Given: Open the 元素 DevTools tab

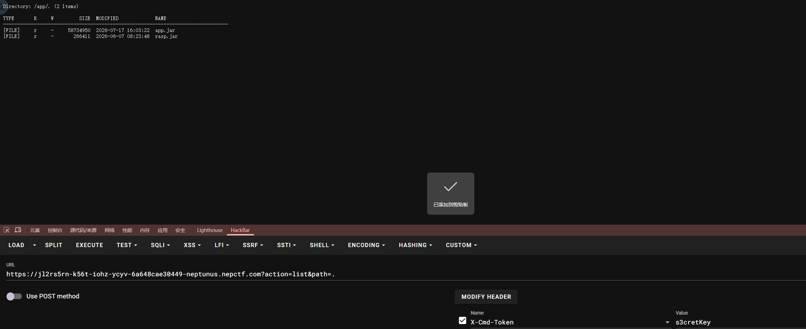Looking at the screenshot, I should pos(35,230).
